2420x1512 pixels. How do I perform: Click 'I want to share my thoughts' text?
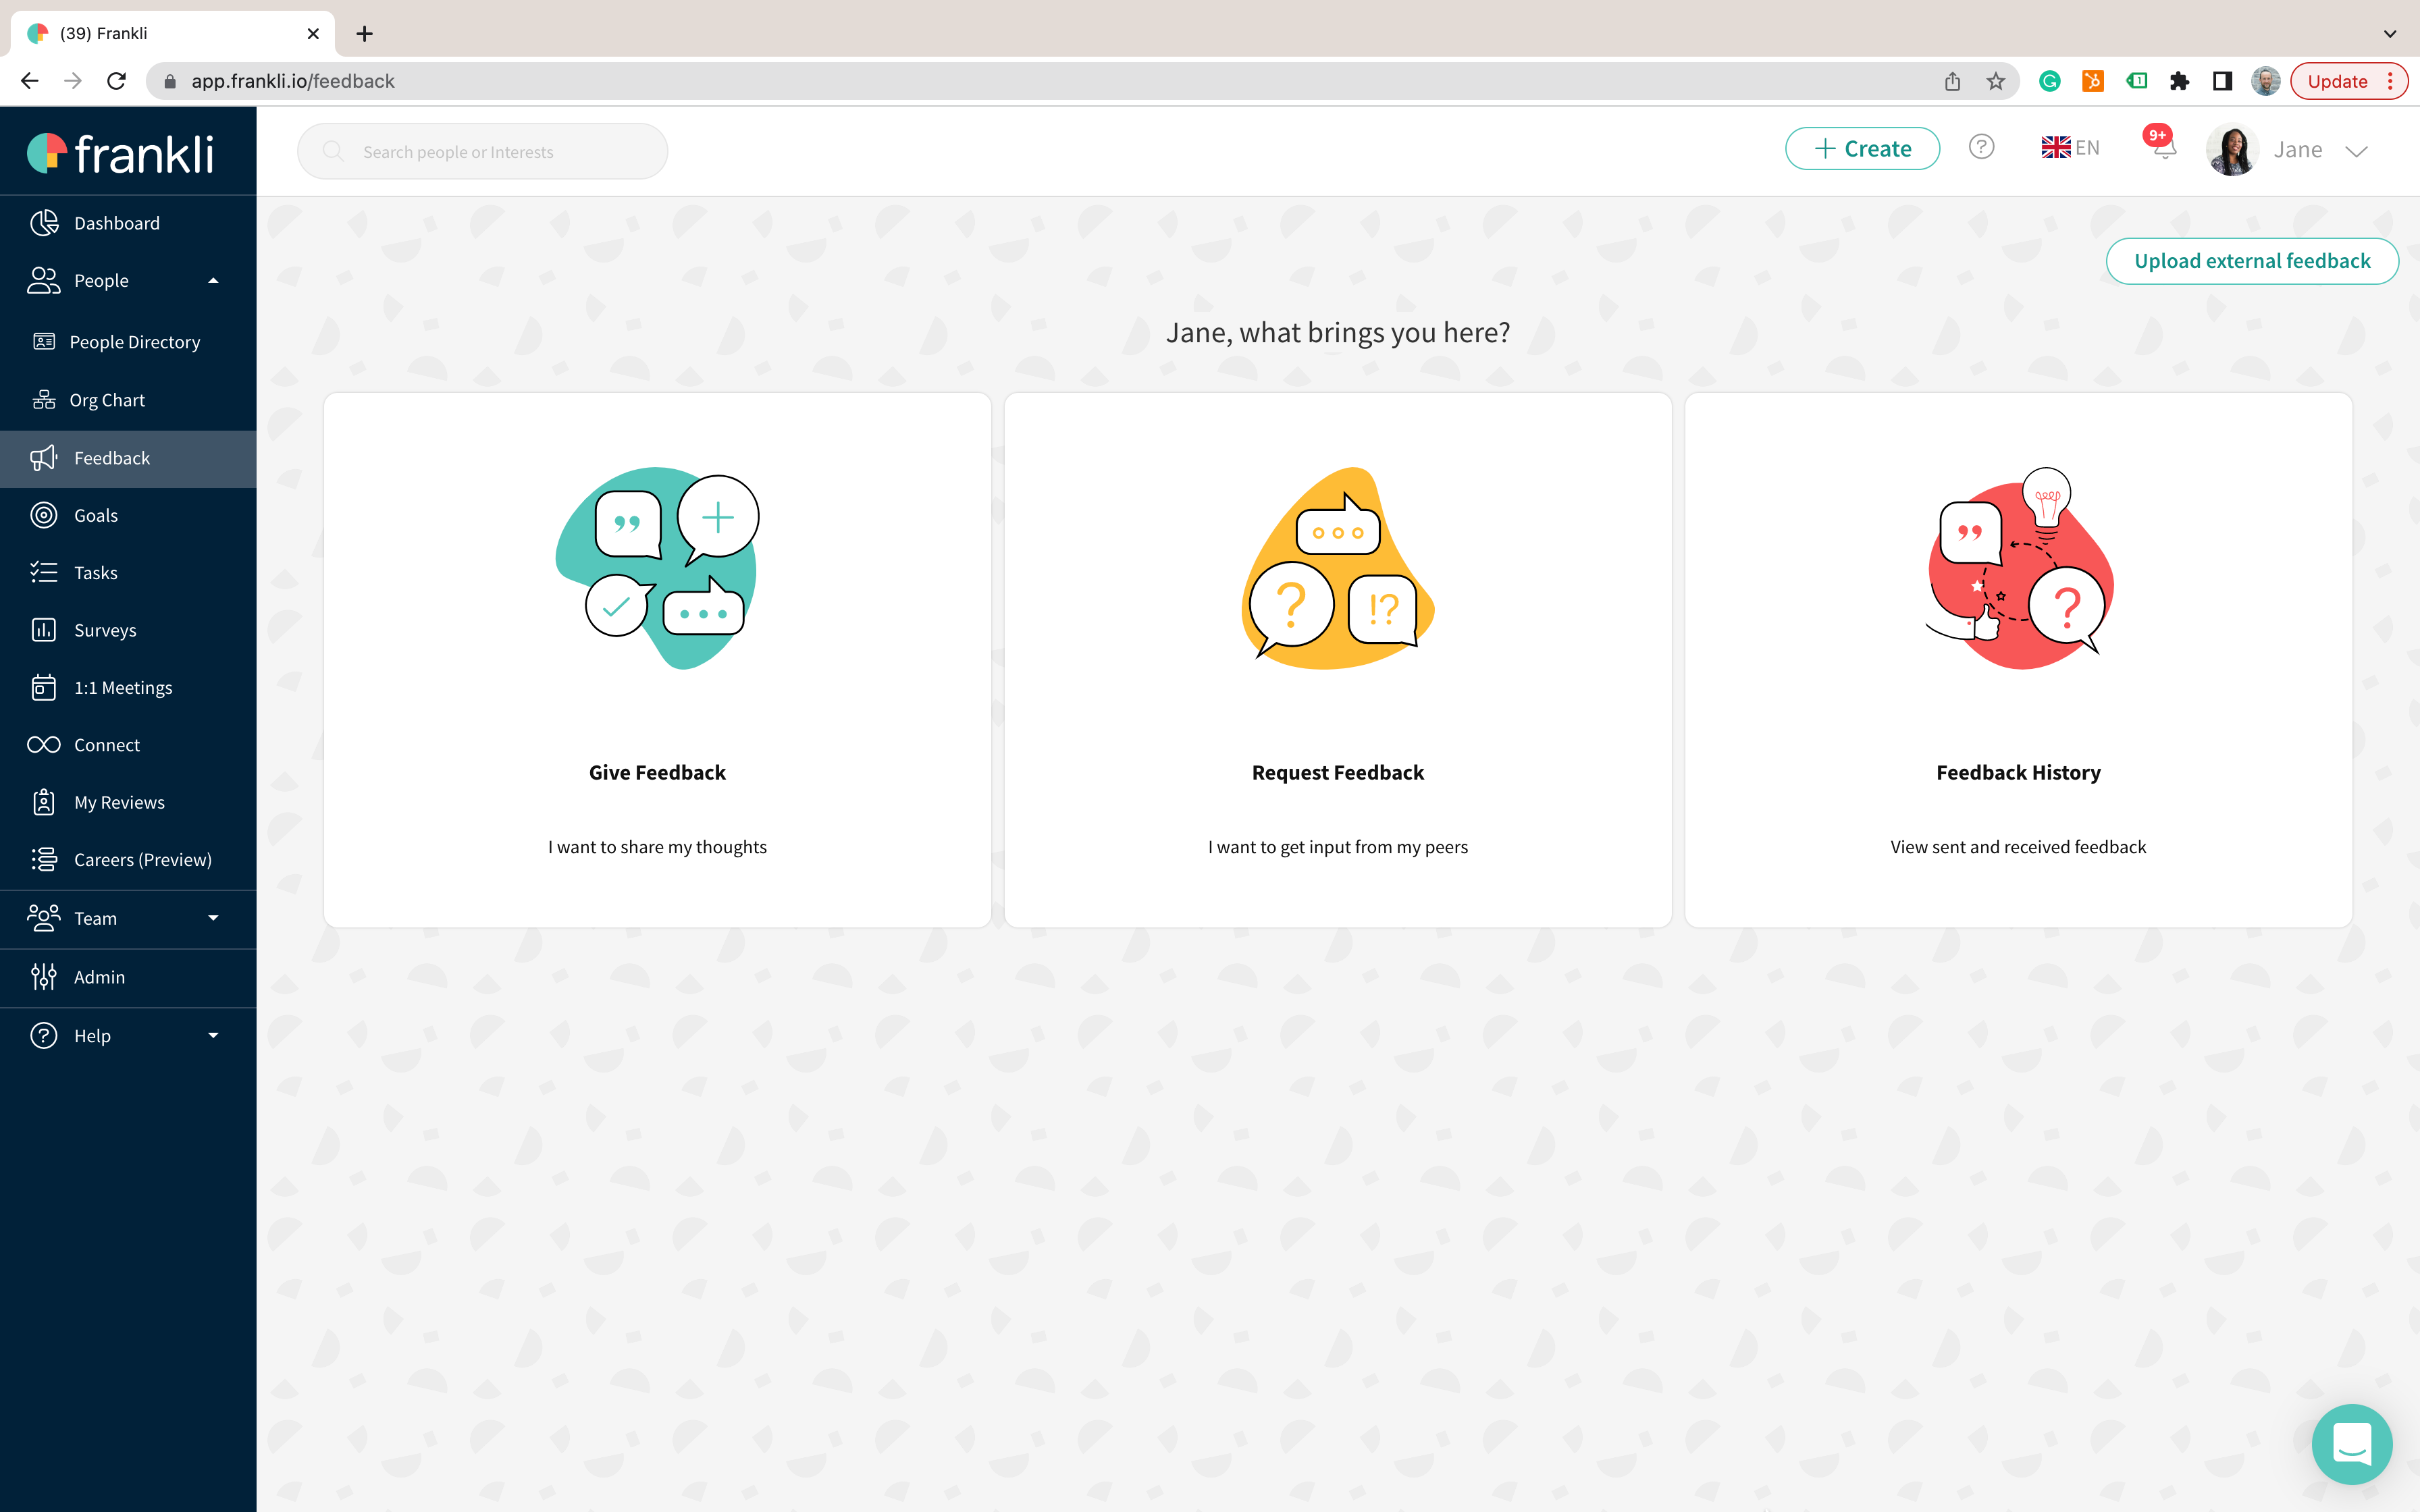coord(657,847)
